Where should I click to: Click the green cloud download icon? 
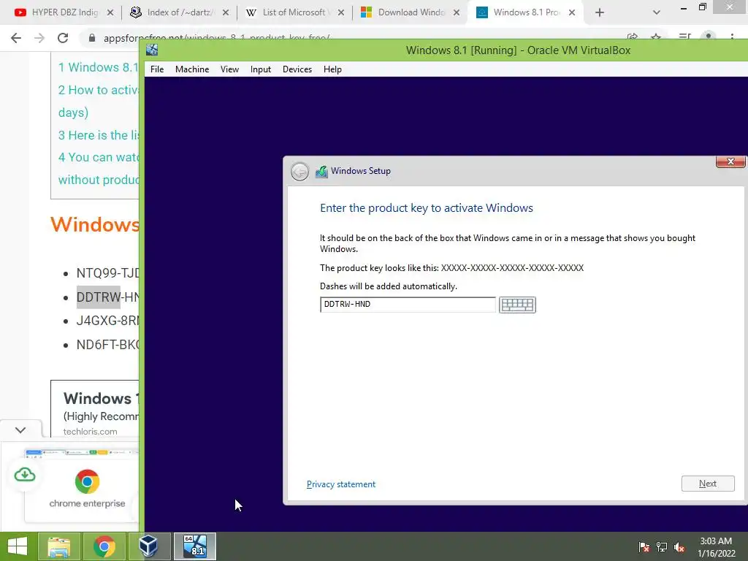pos(25,475)
